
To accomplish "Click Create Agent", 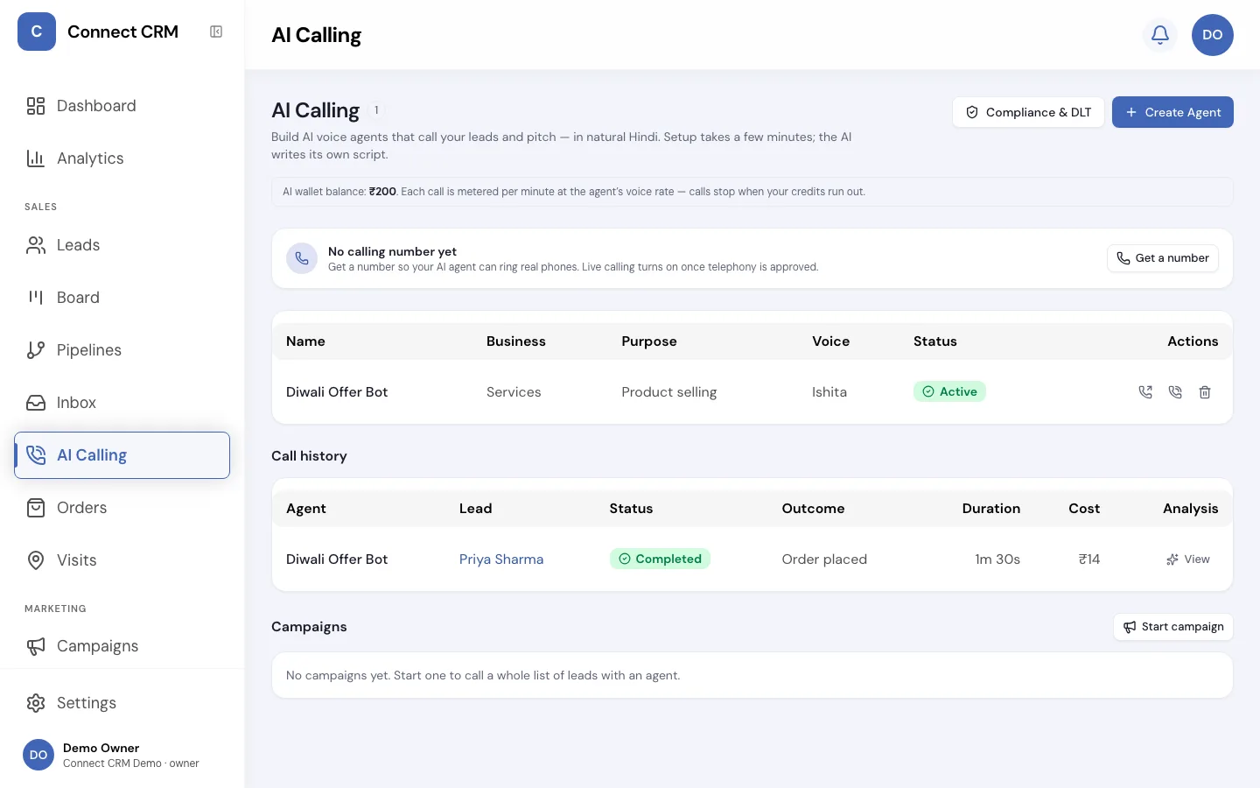I will [x=1172, y=112].
